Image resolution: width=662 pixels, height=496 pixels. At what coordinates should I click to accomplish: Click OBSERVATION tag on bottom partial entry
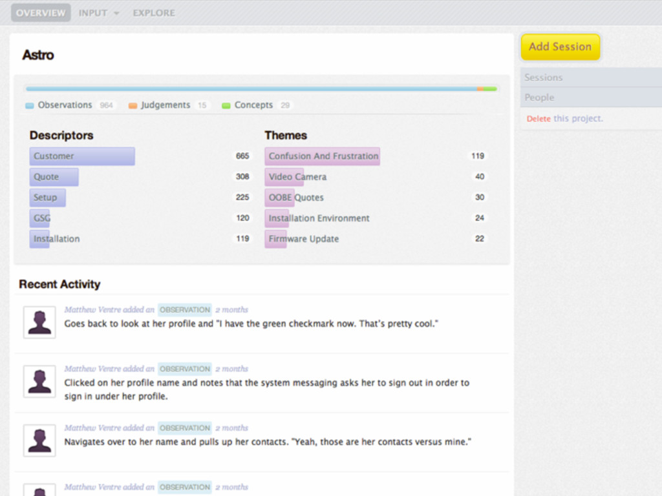[185, 487]
